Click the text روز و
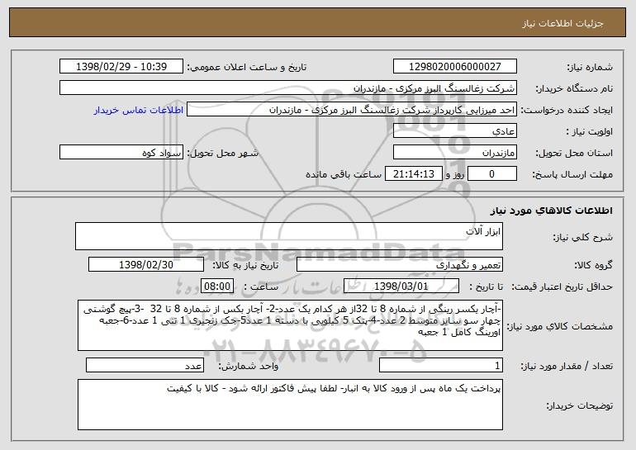The image size is (636, 450). pyautogui.click(x=454, y=175)
